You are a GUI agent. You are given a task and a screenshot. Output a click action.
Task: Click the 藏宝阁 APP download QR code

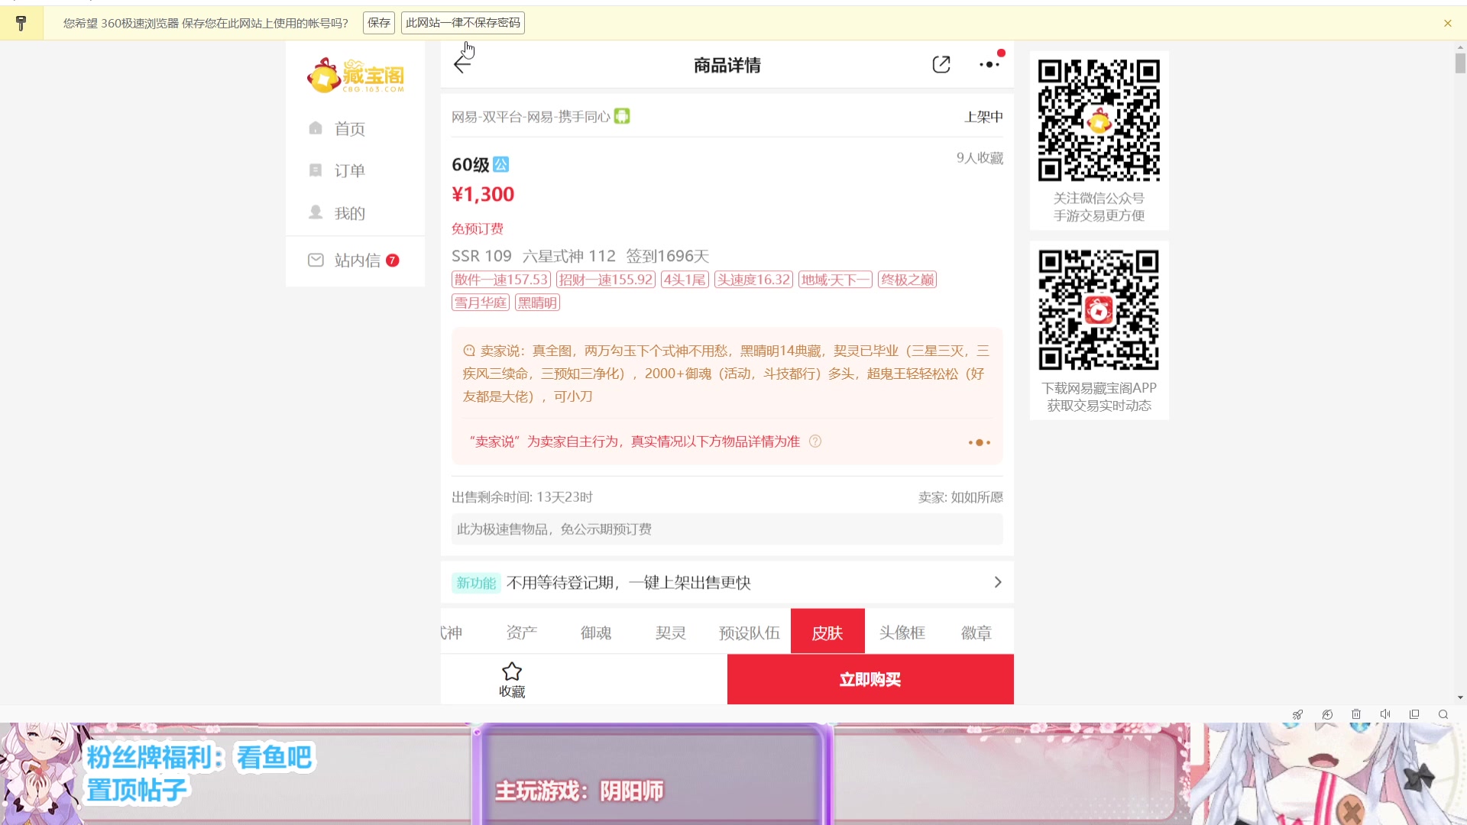coord(1099,310)
